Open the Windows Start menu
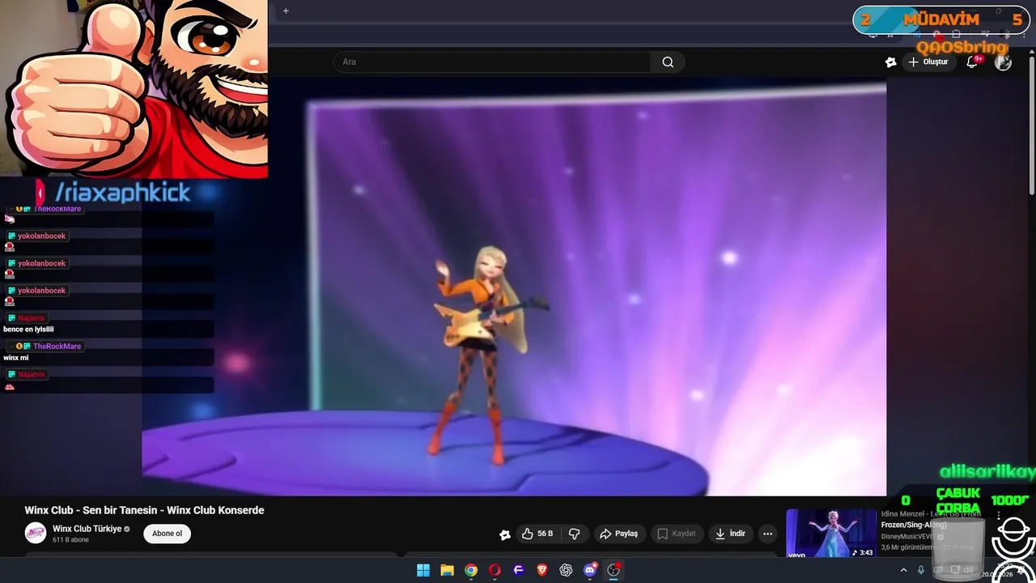This screenshot has width=1036, height=583. click(423, 570)
